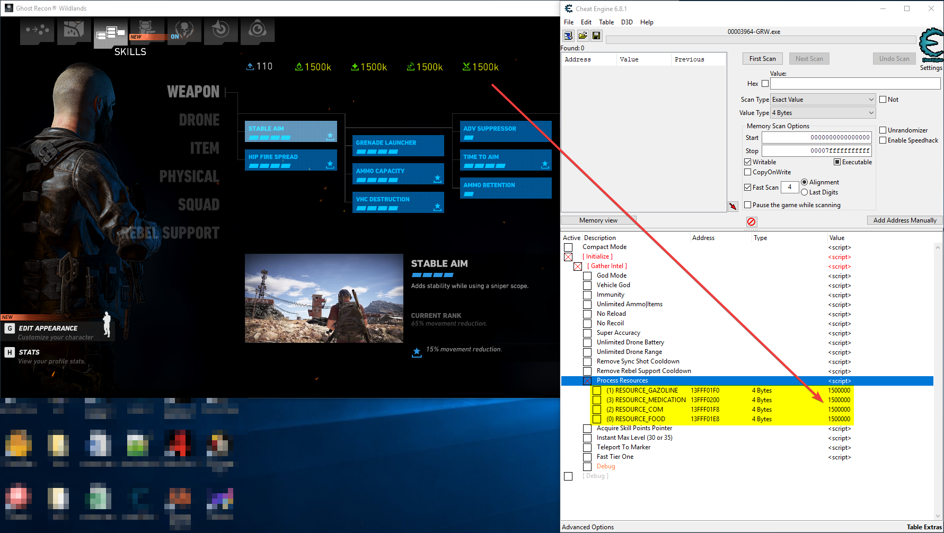Open the D3D menu
Viewport: 944px width, 533px height.
(627, 22)
